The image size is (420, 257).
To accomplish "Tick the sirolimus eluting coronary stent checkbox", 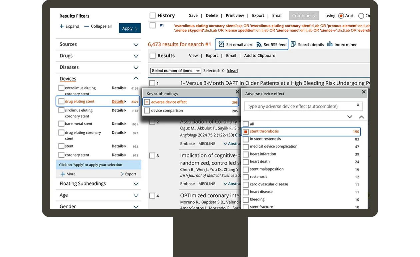I will [61, 110].
